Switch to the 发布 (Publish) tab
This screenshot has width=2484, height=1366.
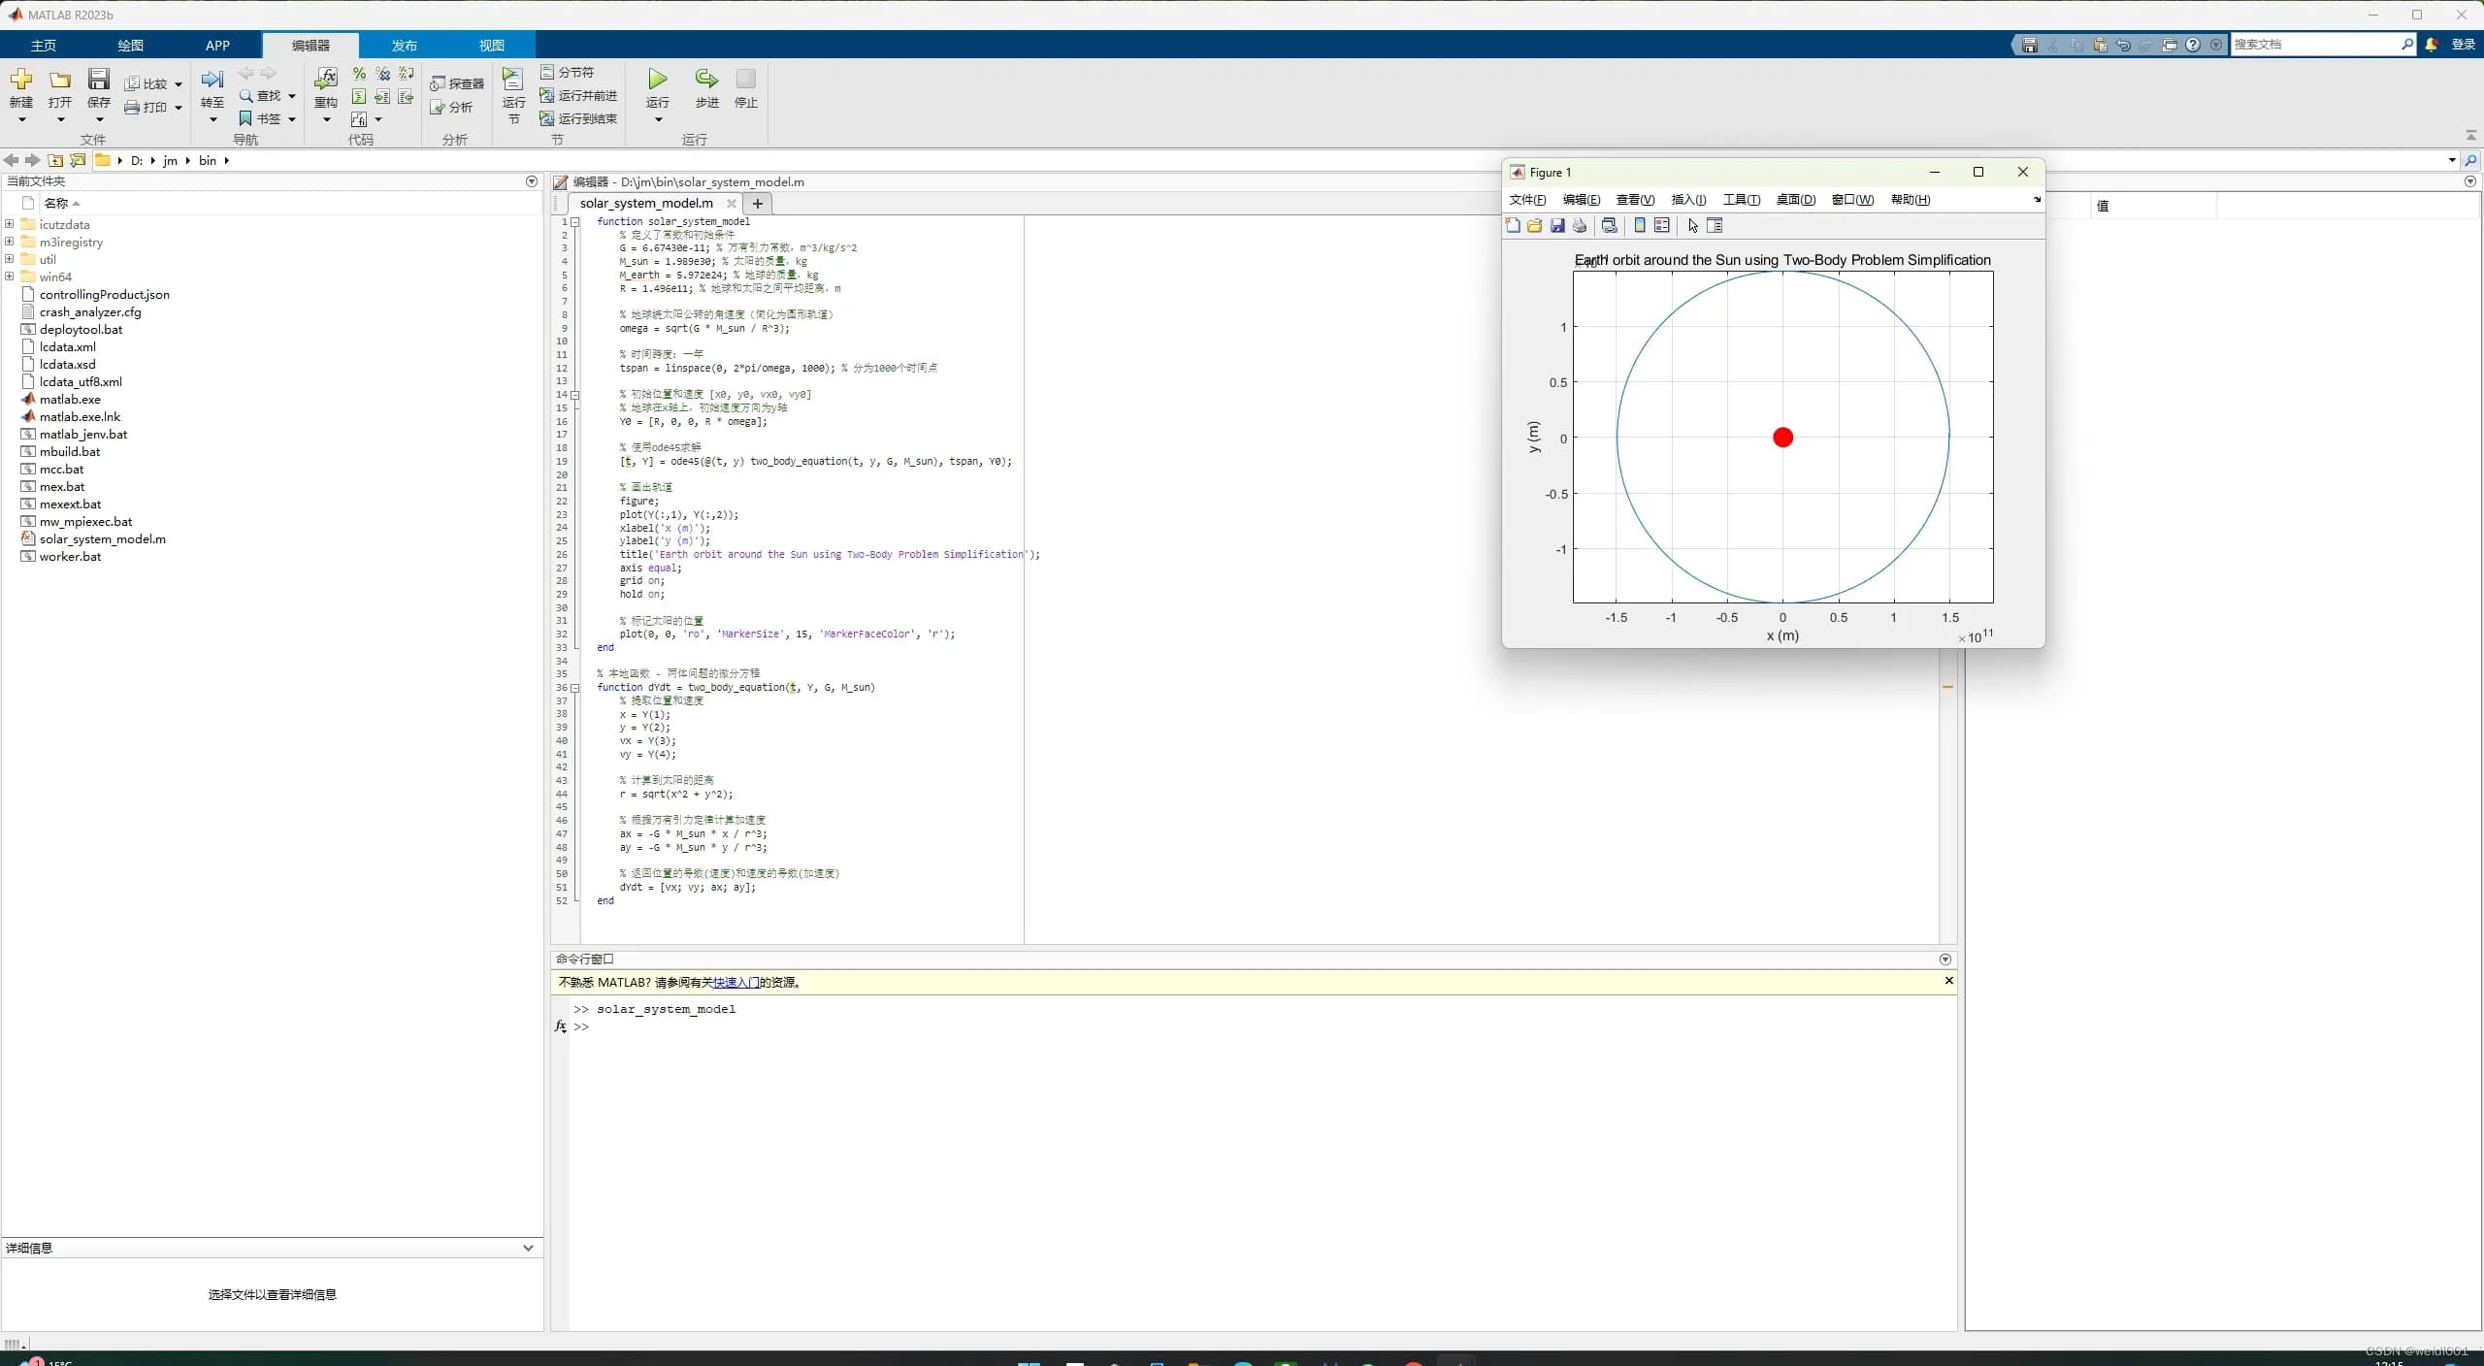coord(404,46)
